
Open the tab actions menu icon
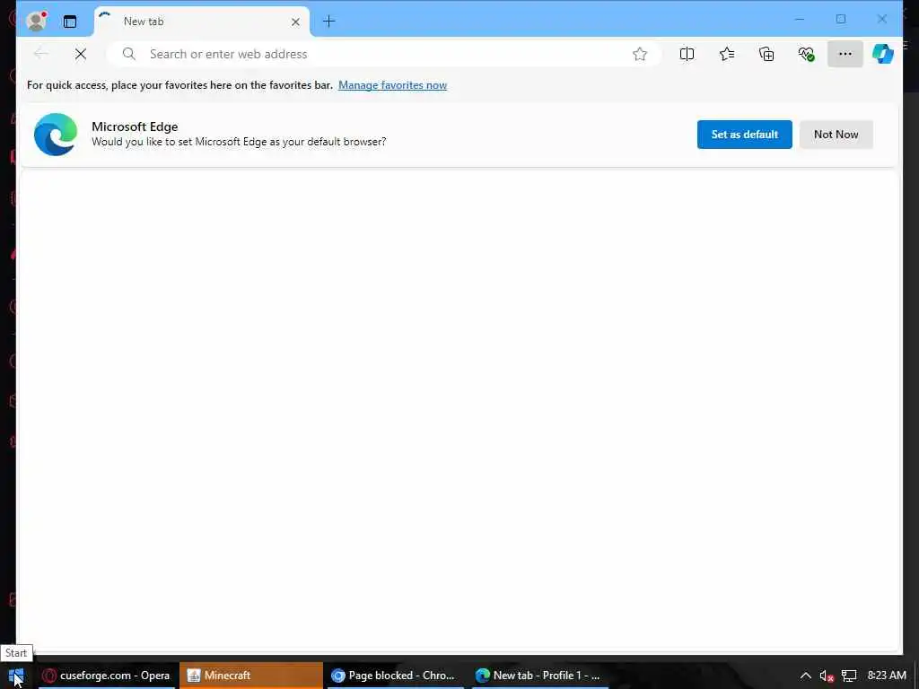[70, 22]
